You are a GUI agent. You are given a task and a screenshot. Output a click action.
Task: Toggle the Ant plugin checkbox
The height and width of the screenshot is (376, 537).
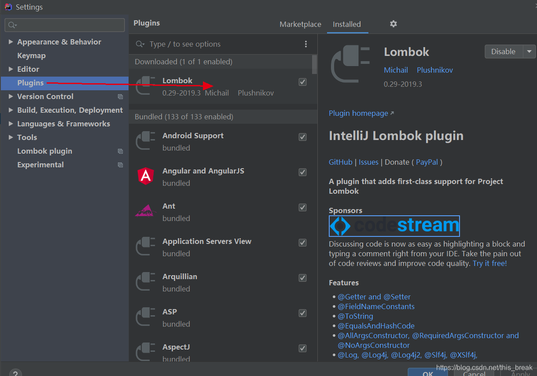tap(302, 207)
